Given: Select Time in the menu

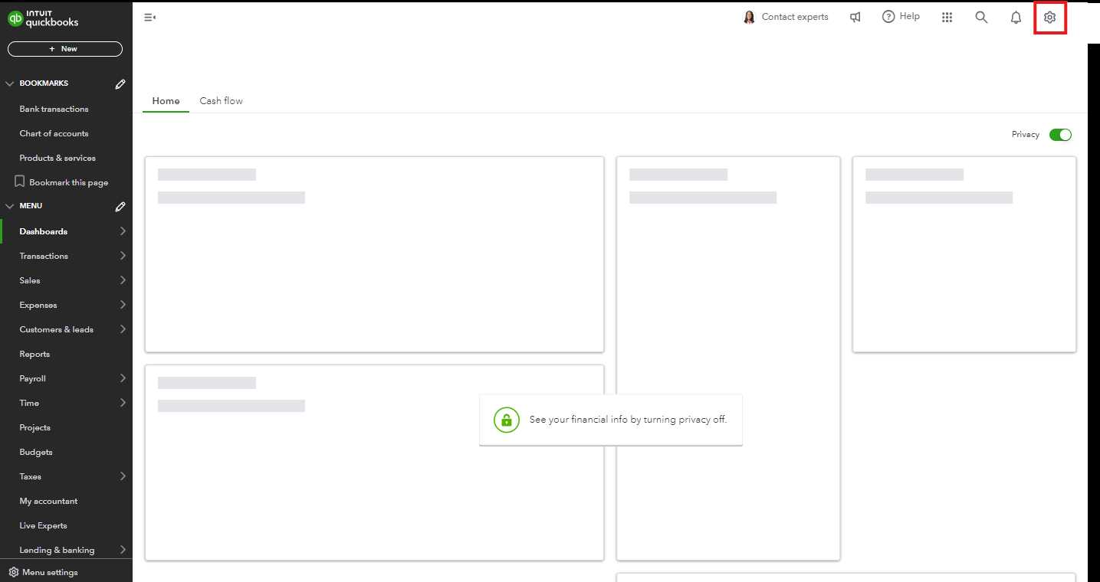Looking at the screenshot, I should (29, 403).
